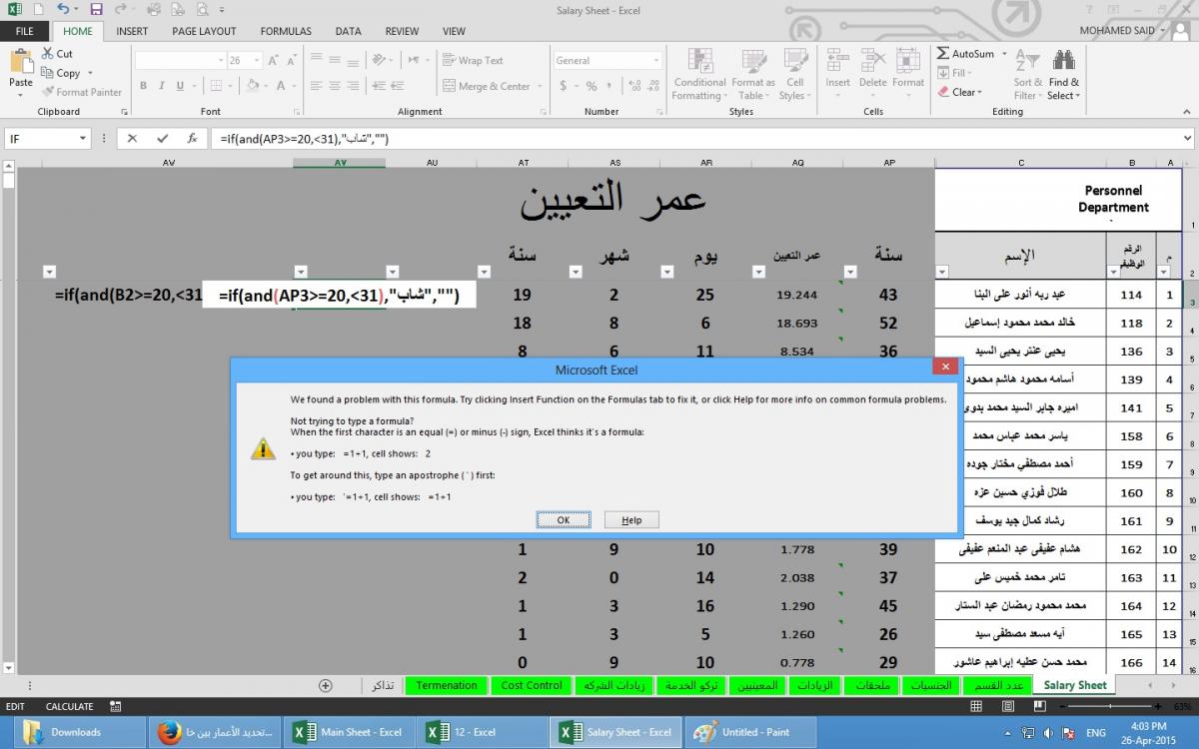Select the Termenation sheet tab
1199x749 pixels.
pyautogui.click(x=447, y=685)
